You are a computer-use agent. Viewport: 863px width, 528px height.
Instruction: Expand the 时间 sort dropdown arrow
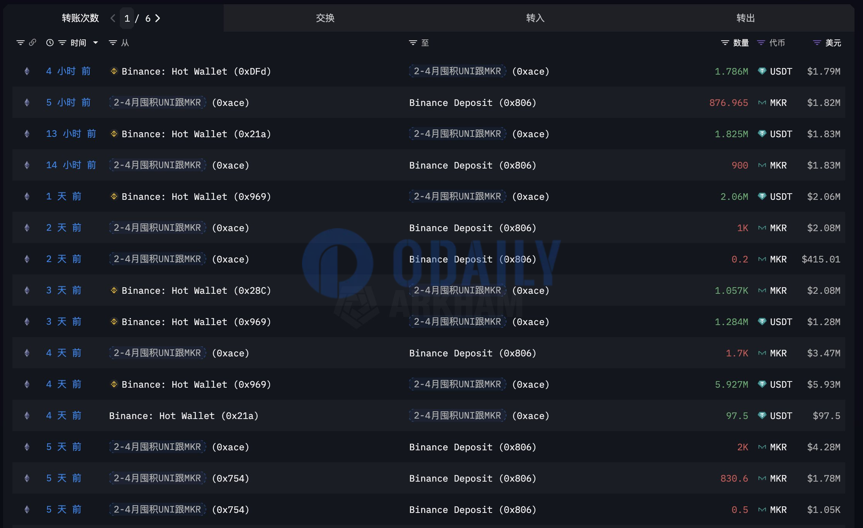[x=95, y=43]
